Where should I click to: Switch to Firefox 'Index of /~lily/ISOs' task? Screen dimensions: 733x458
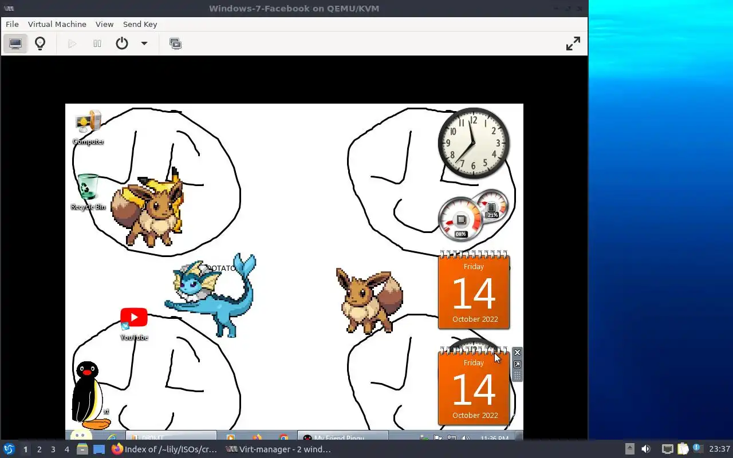pos(165,449)
